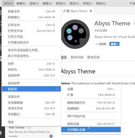The image size is (135, 138).
Task: Choose 关闭窗口 menu entry
Action: 31,114
